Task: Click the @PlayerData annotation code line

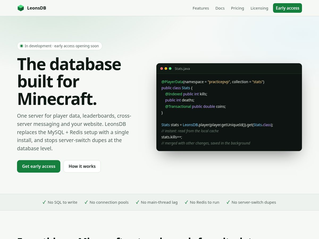Action: coord(213,82)
